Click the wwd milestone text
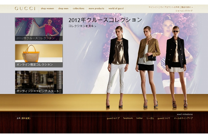Viewport: 208px width, 138px height. point(185,114)
